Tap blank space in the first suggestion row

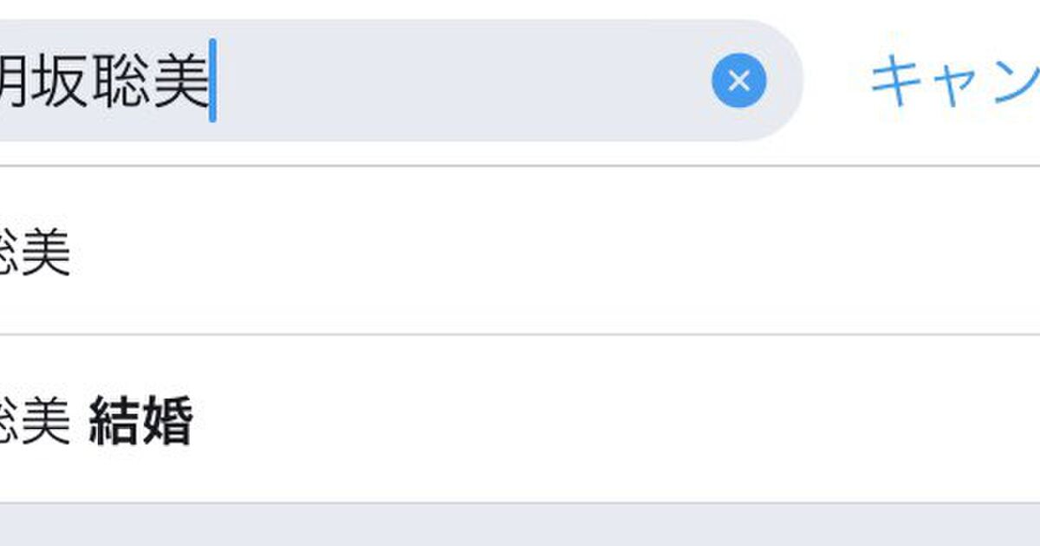555,250
